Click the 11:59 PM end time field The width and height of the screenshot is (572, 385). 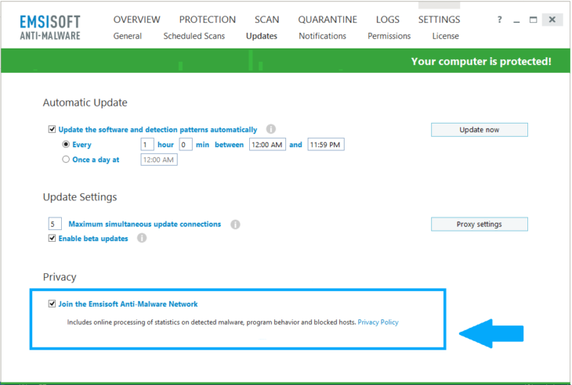325,145
